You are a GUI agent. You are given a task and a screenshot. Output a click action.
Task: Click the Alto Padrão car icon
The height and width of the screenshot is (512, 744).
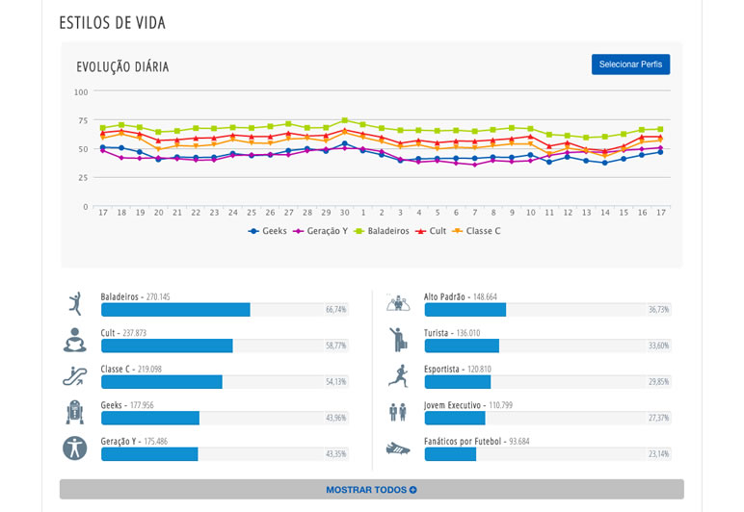pos(398,304)
